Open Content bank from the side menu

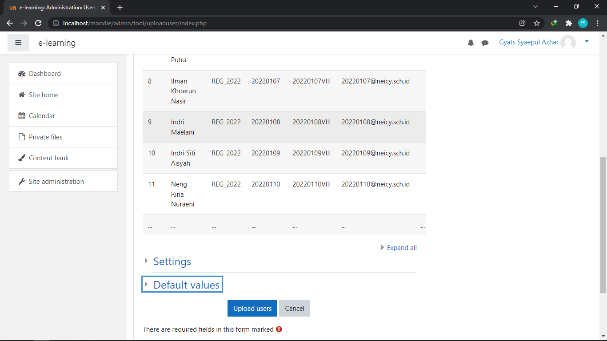(63, 158)
